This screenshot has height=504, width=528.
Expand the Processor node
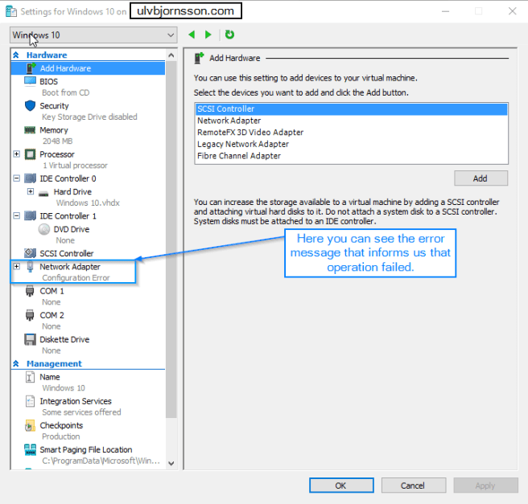(x=16, y=154)
